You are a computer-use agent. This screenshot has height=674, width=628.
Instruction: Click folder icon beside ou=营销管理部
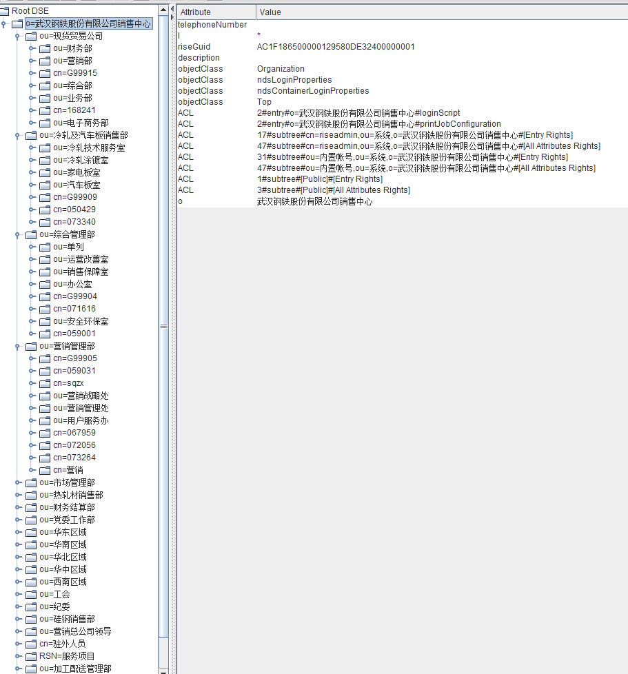pos(31,347)
